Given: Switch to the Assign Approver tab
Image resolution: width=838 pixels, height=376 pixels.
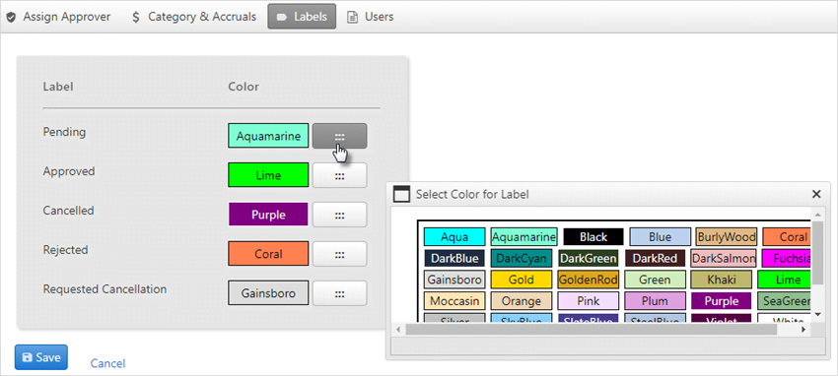Looking at the screenshot, I should coord(58,17).
